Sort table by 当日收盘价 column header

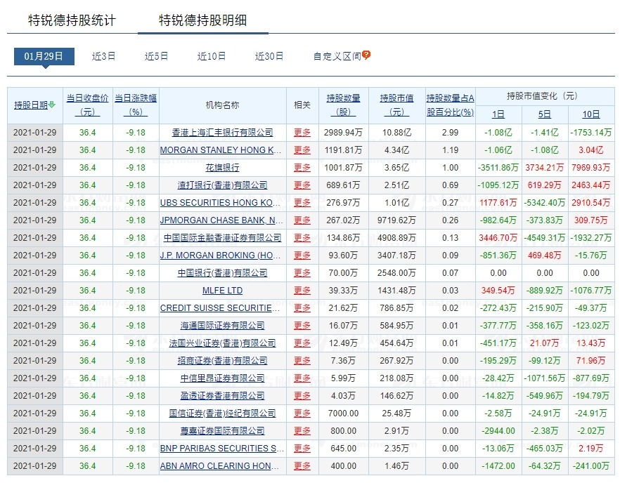pyautogui.click(x=87, y=105)
